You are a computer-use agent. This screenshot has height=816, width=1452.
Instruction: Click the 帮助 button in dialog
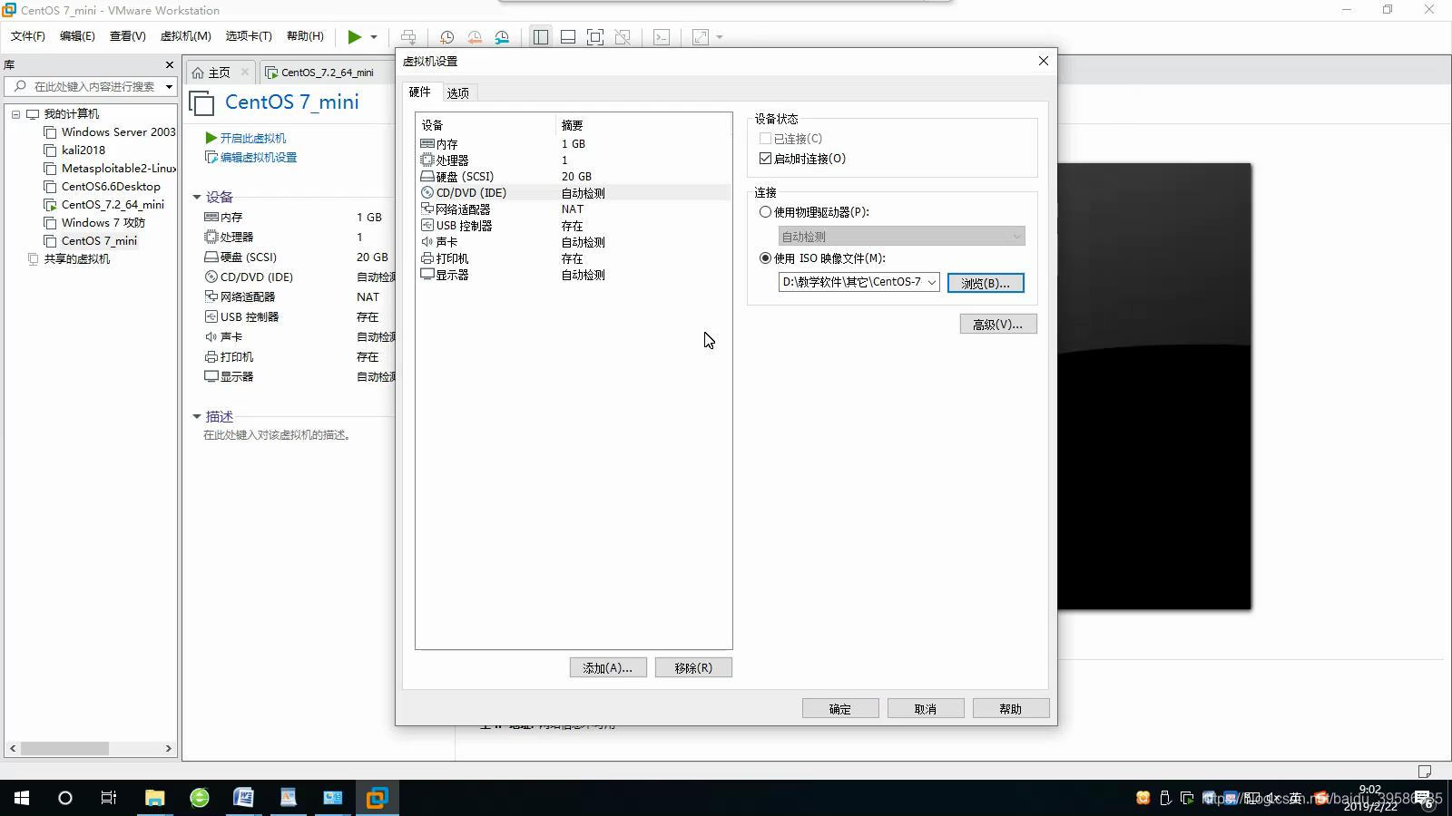pos(1011,708)
